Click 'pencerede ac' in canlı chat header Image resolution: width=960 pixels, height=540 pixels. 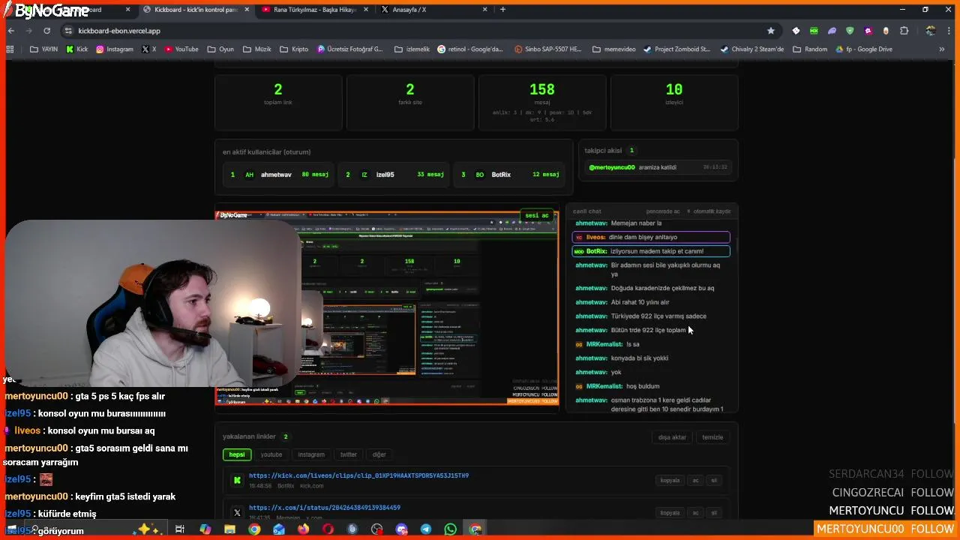663,211
